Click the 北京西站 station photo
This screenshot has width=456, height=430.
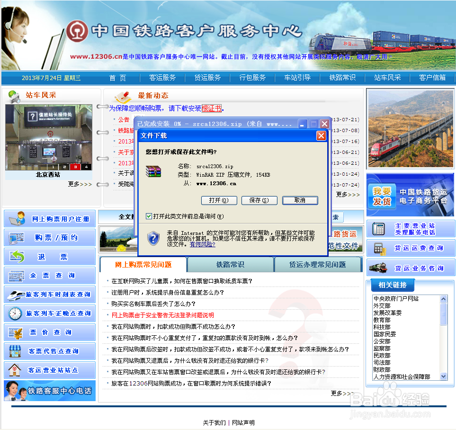coord(49,137)
